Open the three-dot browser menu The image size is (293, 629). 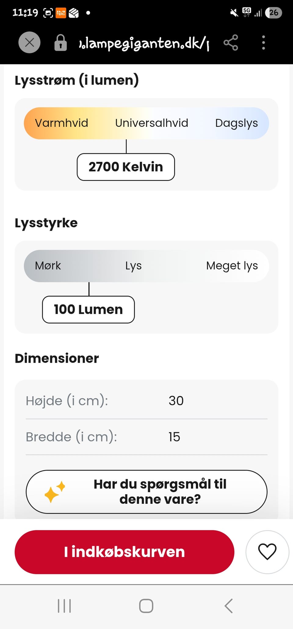(x=263, y=42)
